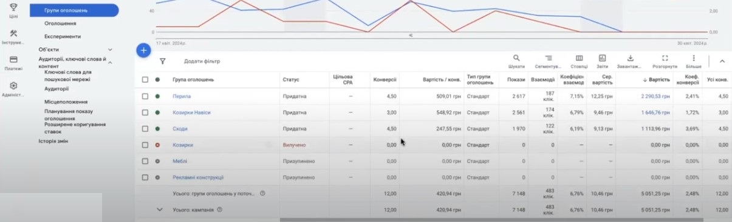Open the Експерименти sidebar item
The height and width of the screenshot is (222, 732).
click(63, 36)
